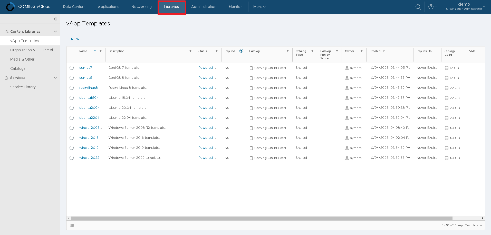This screenshot has width=491, height=235.
Task: Open Catalogs in the sidebar
Action: [x=18, y=68]
